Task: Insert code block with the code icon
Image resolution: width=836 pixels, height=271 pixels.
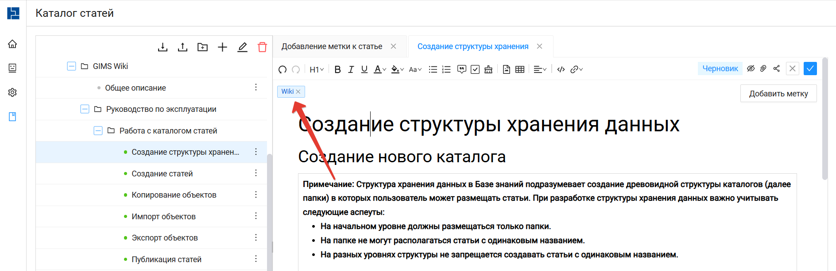Action: 561,69
